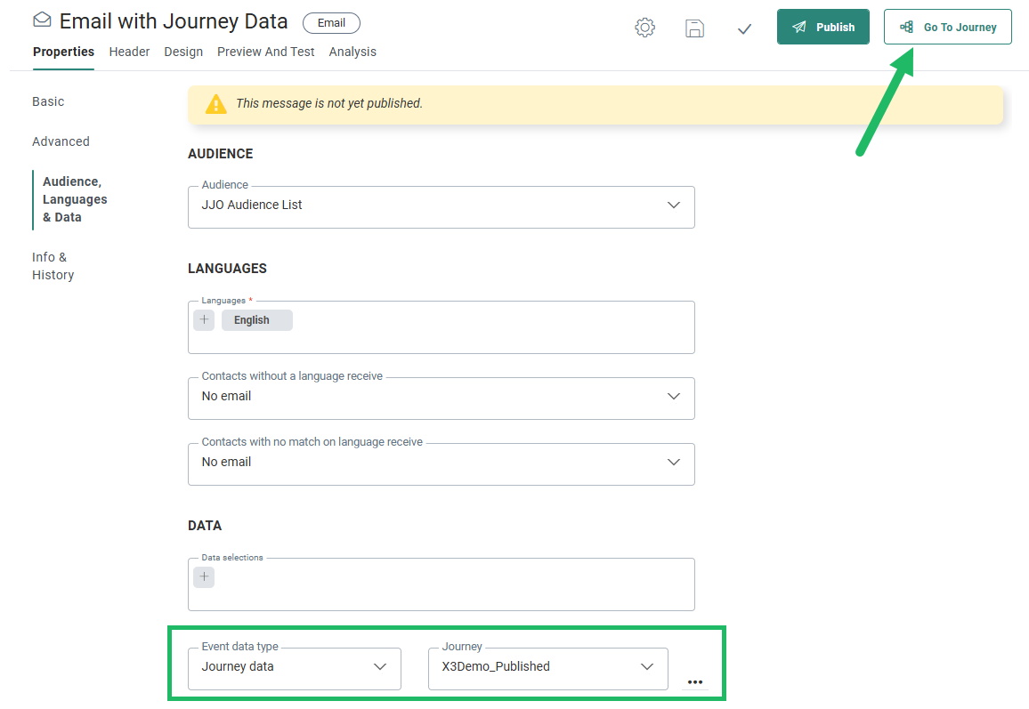Image resolution: width=1029 pixels, height=709 pixels.
Task: Open the settings gear icon
Action: pos(644,28)
